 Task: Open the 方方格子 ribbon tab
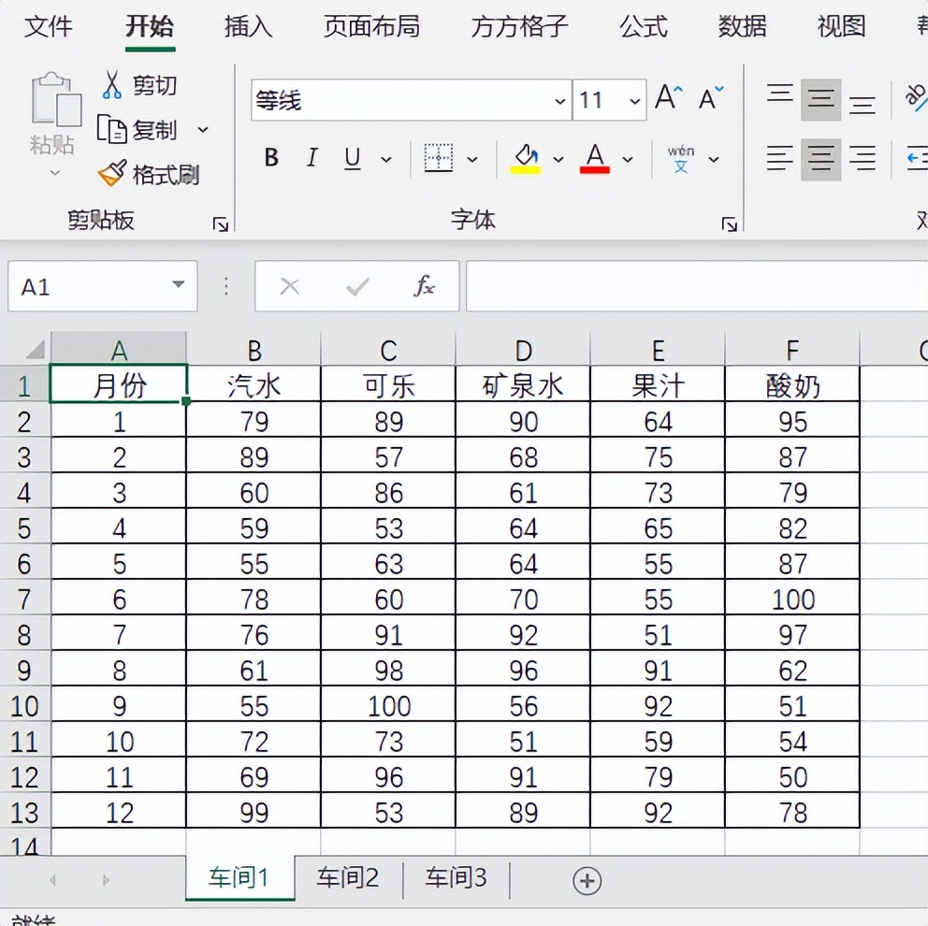[518, 27]
